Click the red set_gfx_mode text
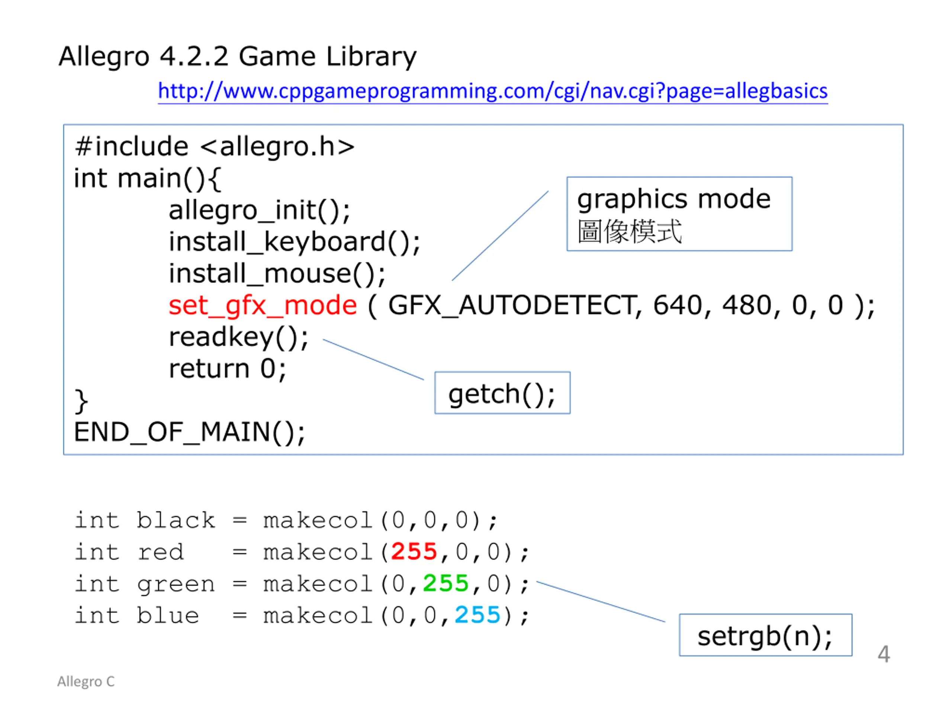 [263, 306]
